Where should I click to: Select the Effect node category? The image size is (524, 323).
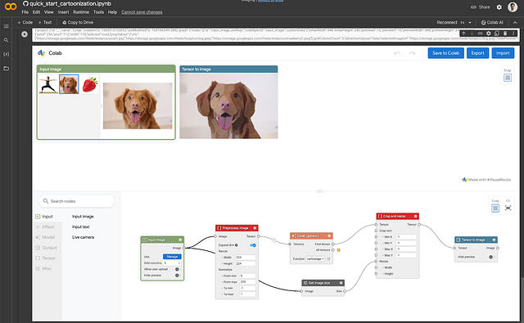pos(47,227)
